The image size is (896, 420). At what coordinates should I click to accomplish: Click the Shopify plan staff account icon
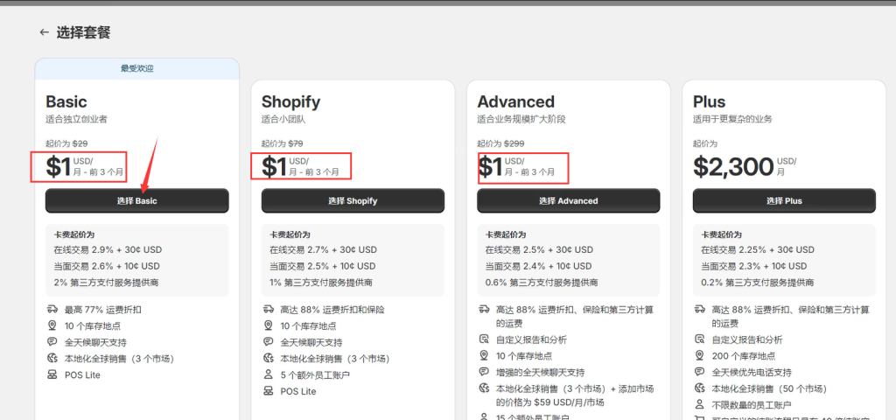(268, 374)
